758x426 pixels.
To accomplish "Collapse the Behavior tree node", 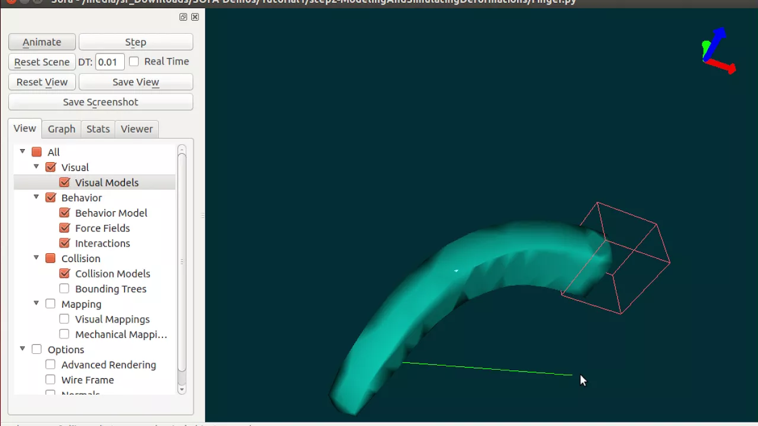I will pyautogui.click(x=36, y=197).
